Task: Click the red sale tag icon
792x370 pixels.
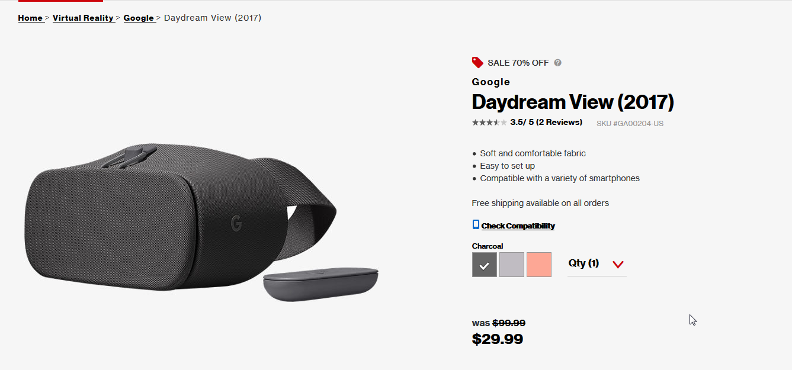Action: (477, 62)
